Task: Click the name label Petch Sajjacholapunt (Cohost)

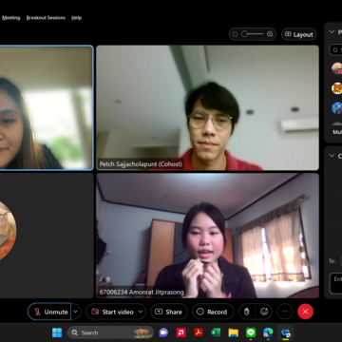Action: [x=141, y=164]
